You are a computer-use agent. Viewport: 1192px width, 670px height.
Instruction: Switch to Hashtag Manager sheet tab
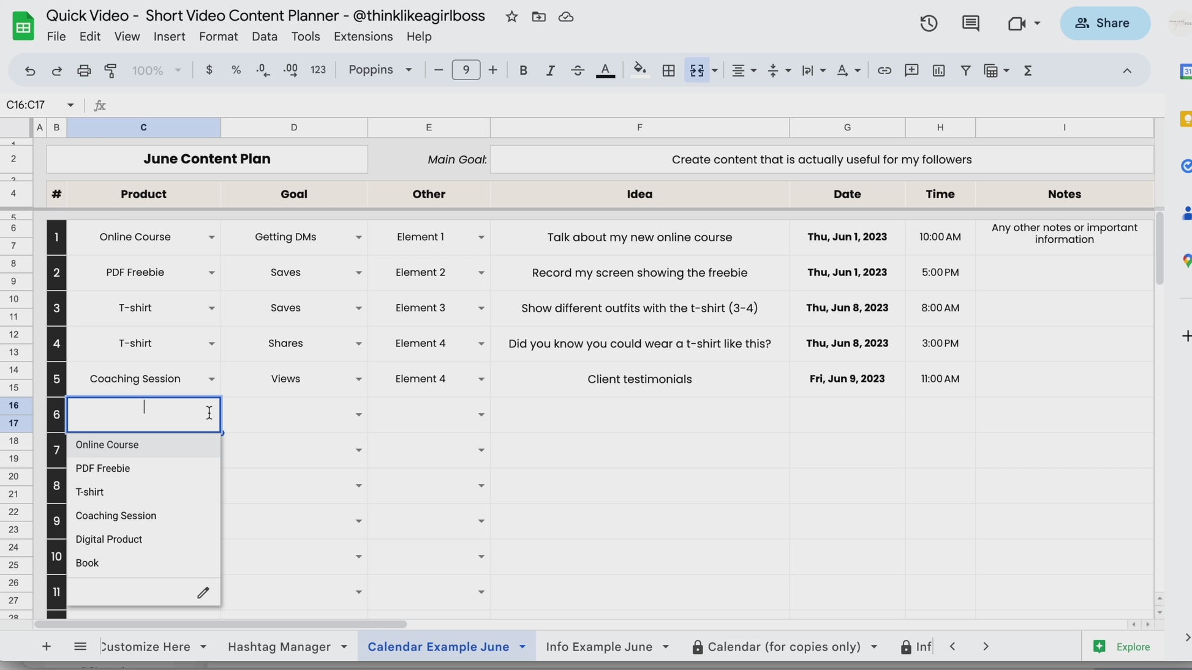tap(279, 647)
